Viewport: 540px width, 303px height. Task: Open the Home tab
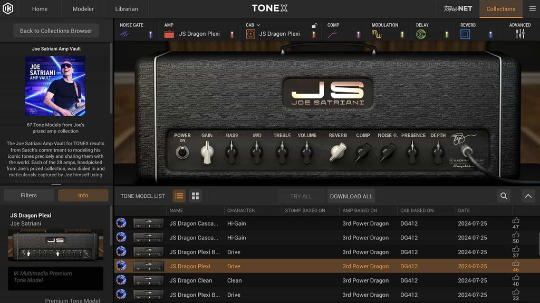tap(40, 9)
